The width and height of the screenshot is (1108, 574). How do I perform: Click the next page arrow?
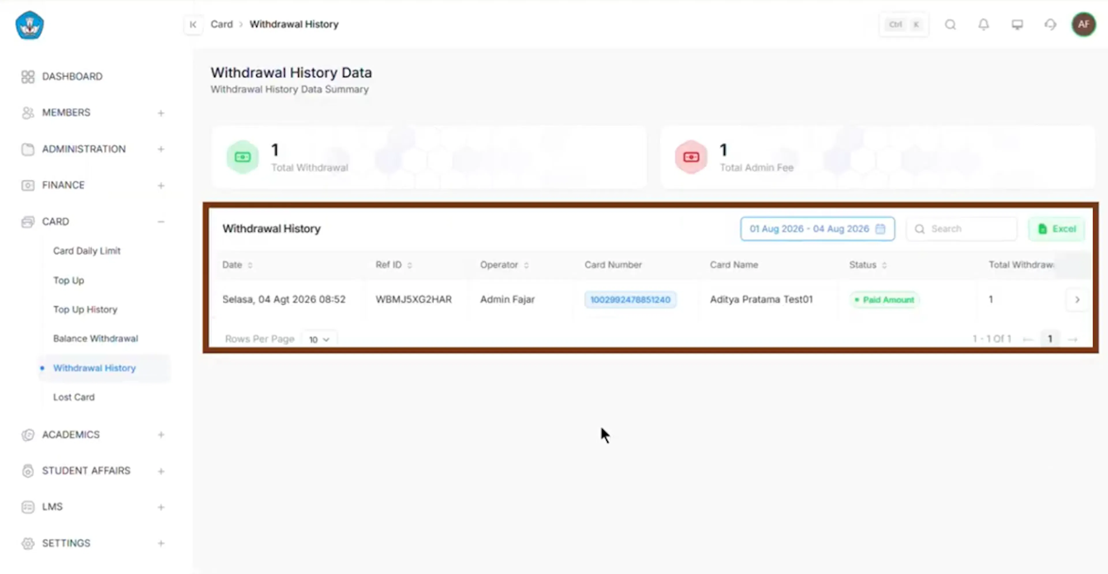[x=1073, y=339]
